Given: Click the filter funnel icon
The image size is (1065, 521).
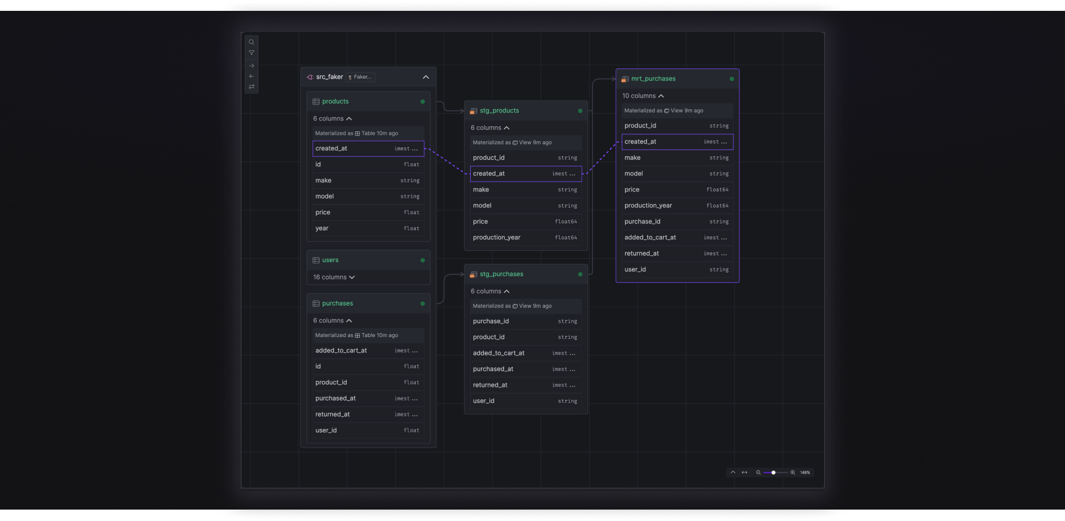Looking at the screenshot, I should pyautogui.click(x=251, y=53).
